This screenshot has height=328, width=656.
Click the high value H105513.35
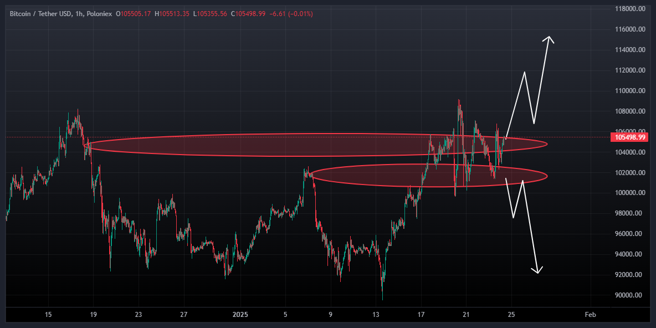pos(172,14)
